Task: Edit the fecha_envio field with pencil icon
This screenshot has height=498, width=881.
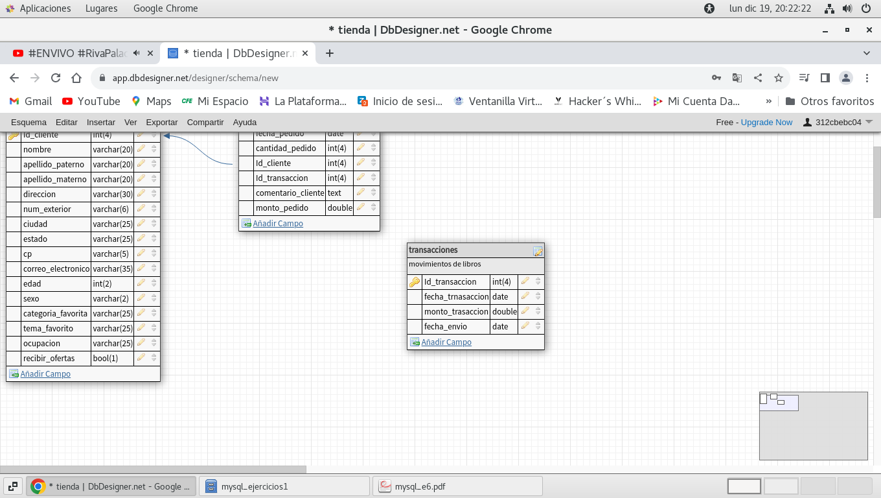Action: coord(525,326)
